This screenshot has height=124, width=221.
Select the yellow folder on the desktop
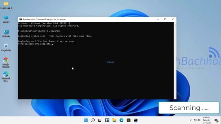pos(6,6)
